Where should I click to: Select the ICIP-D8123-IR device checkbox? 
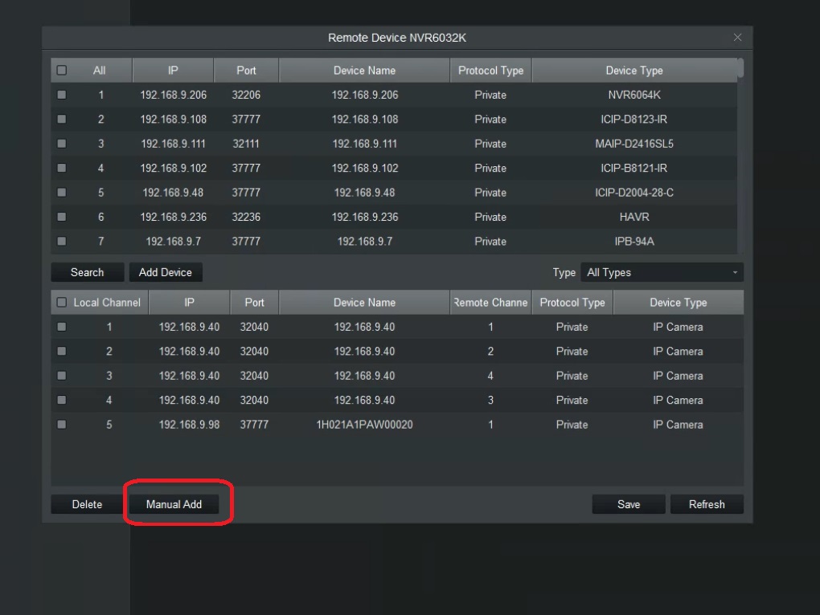61,119
